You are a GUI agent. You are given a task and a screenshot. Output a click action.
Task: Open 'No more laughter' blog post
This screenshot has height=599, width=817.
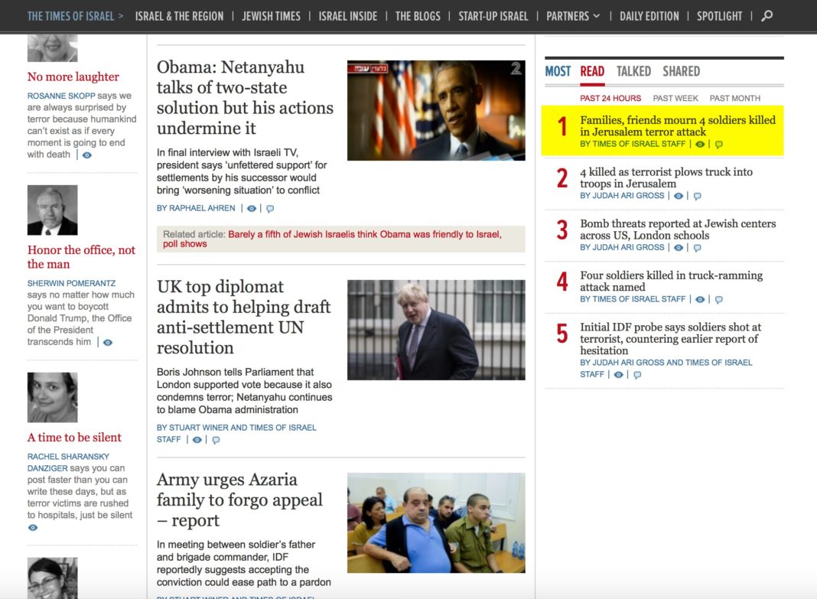point(73,77)
